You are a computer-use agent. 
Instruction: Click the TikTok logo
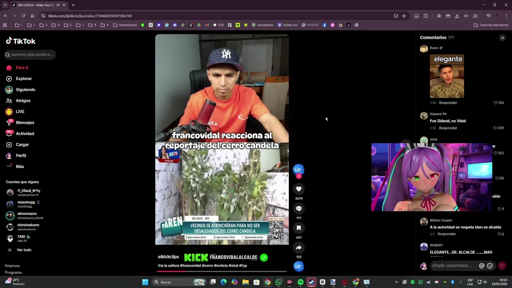coord(20,41)
